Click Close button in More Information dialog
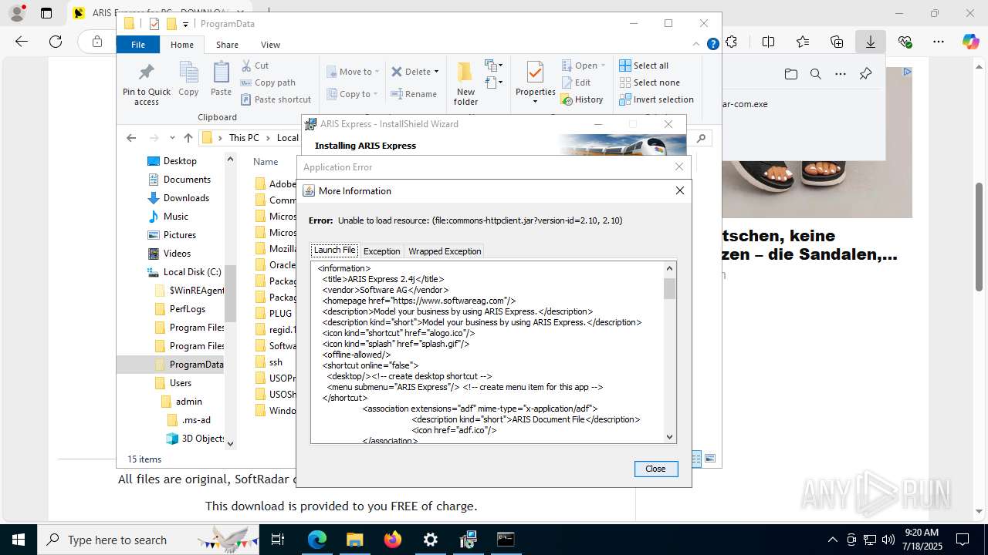Viewport: 988px width, 555px height. click(x=655, y=469)
